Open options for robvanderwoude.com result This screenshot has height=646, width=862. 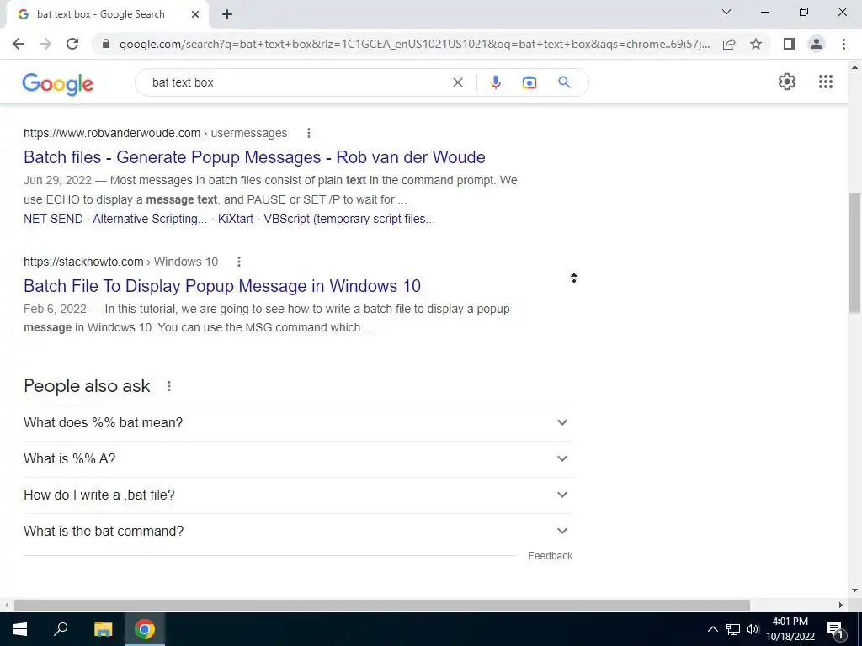click(x=308, y=133)
